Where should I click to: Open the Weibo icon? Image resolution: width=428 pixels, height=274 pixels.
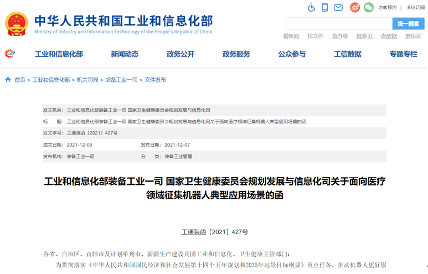point(355,7)
